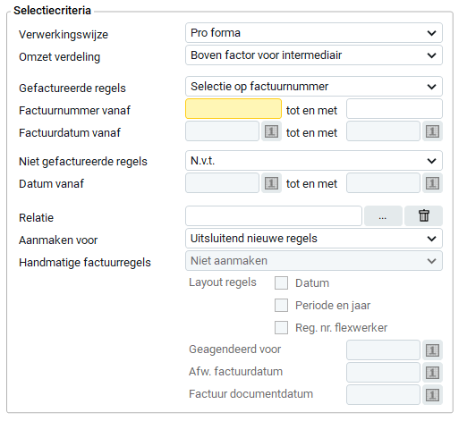
Task: Expand Gefactureerde regels selection dropdown
Action: 314,87
